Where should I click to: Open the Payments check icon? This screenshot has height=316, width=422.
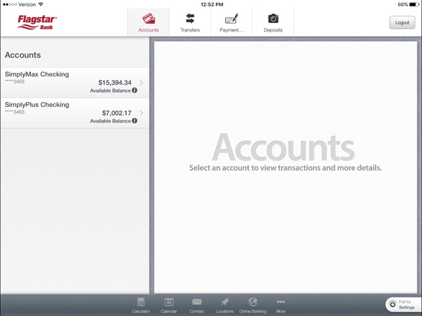232,18
